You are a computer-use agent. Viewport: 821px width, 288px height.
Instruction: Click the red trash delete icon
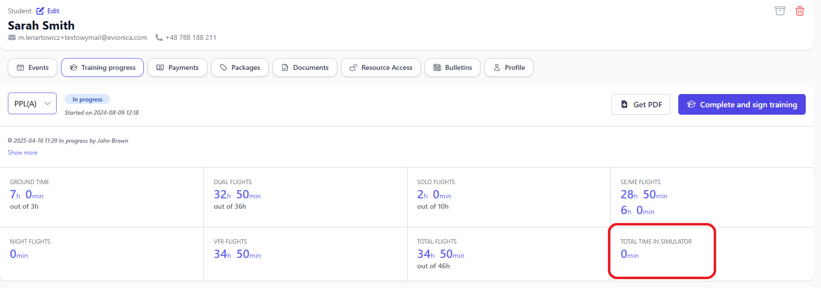pos(800,11)
